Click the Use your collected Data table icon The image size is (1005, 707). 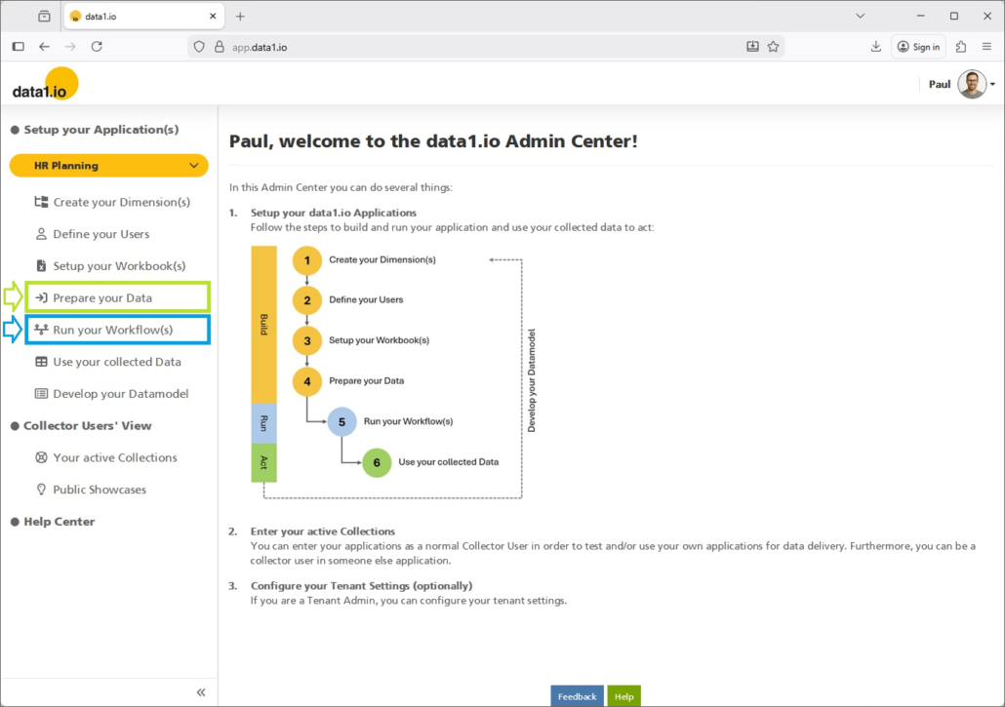(41, 362)
